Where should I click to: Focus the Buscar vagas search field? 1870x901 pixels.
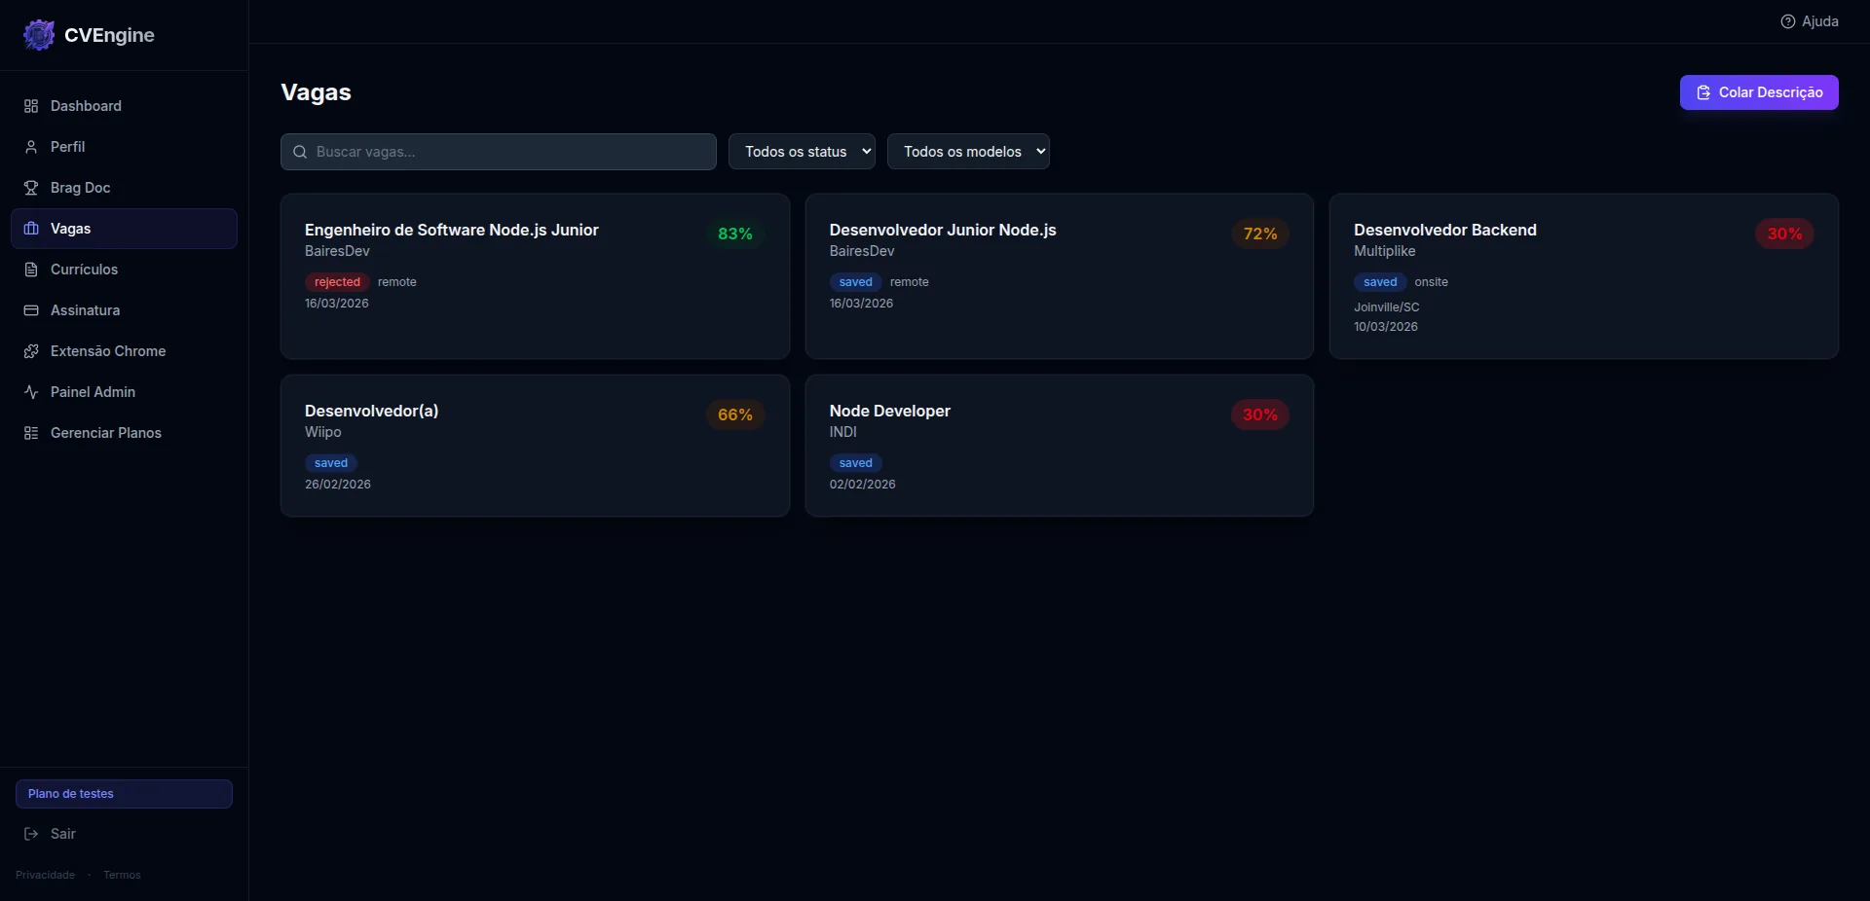[499, 152]
